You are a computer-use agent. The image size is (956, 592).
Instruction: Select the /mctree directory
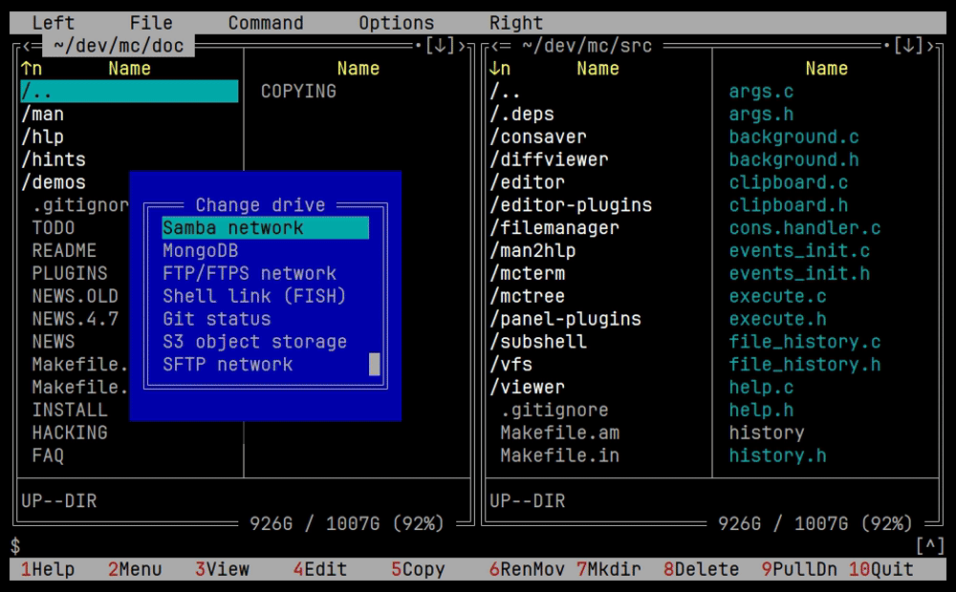(527, 296)
